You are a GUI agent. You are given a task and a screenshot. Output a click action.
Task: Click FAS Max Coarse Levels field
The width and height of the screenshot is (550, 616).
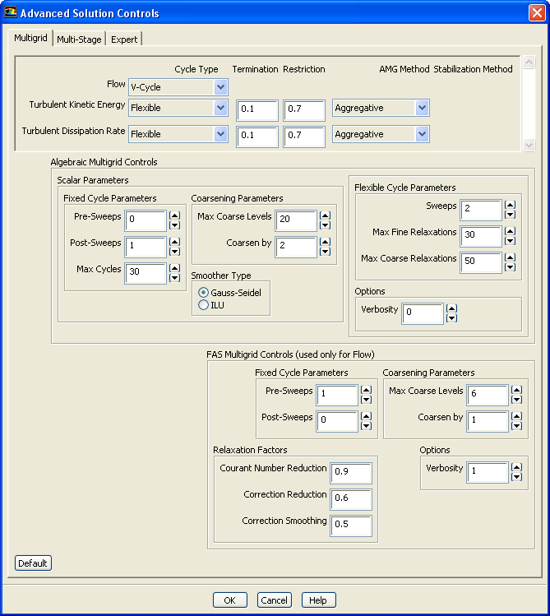coord(488,395)
